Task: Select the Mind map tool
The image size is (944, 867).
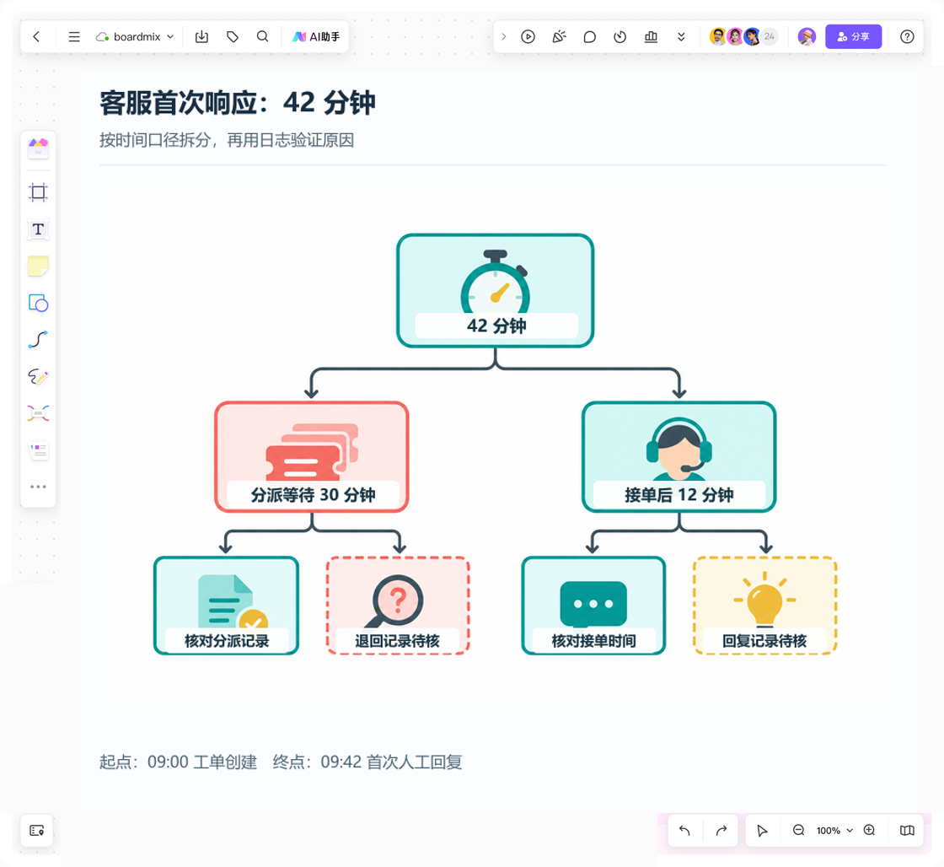Action: tap(38, 413)
